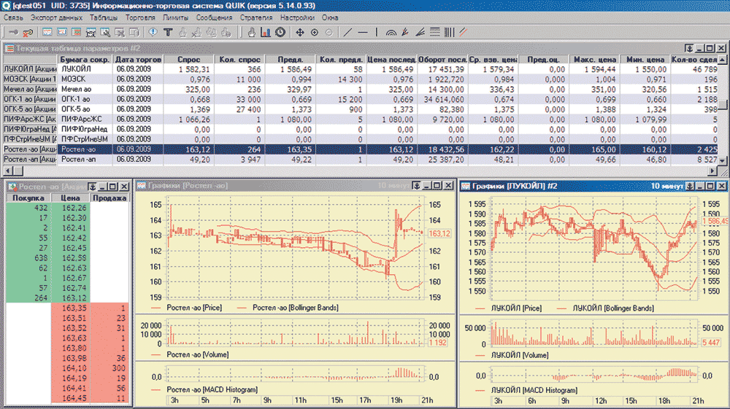The image size is (730, 409).
Task: Click the disconnect key icon with red cross
Action: pyautogui.click(x=28, y=33)
